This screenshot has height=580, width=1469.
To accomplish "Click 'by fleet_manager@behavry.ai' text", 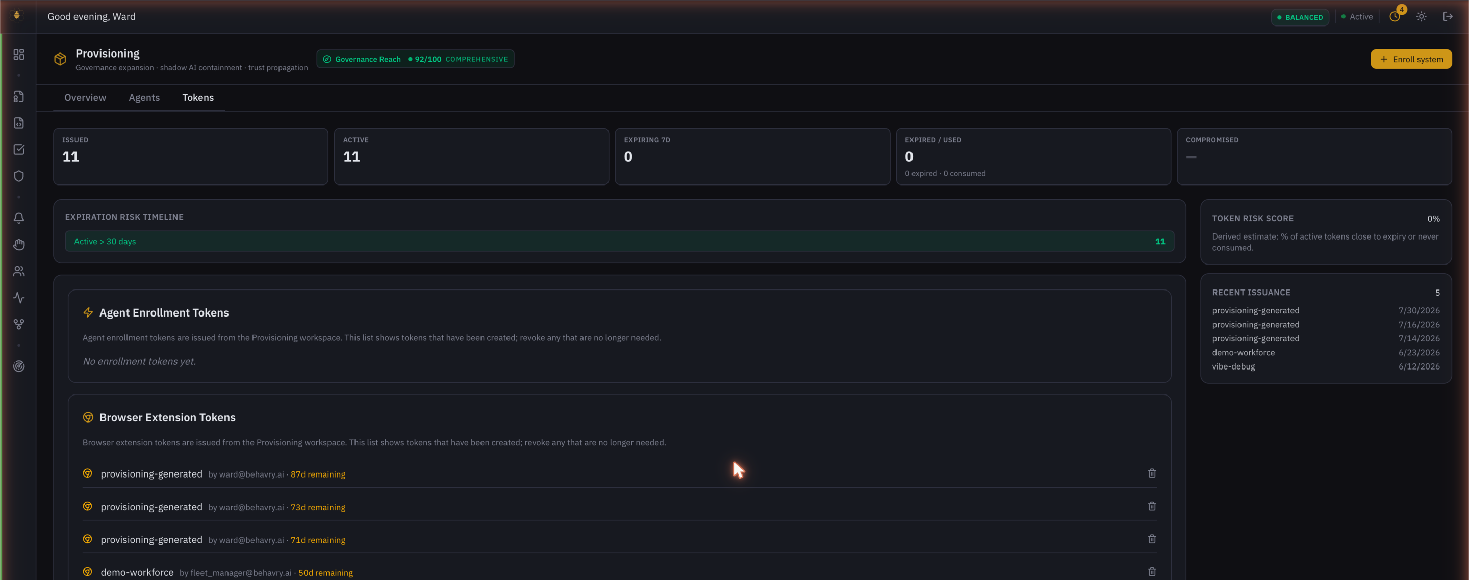I will coord(235,573).
